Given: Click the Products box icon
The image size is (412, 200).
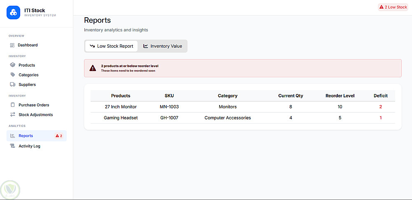Looking at the screenshot, I should [x=12, y=65].
